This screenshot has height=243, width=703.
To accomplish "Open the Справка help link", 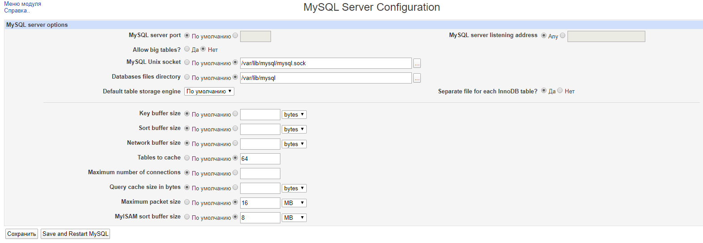I will (x=16, y=11).
